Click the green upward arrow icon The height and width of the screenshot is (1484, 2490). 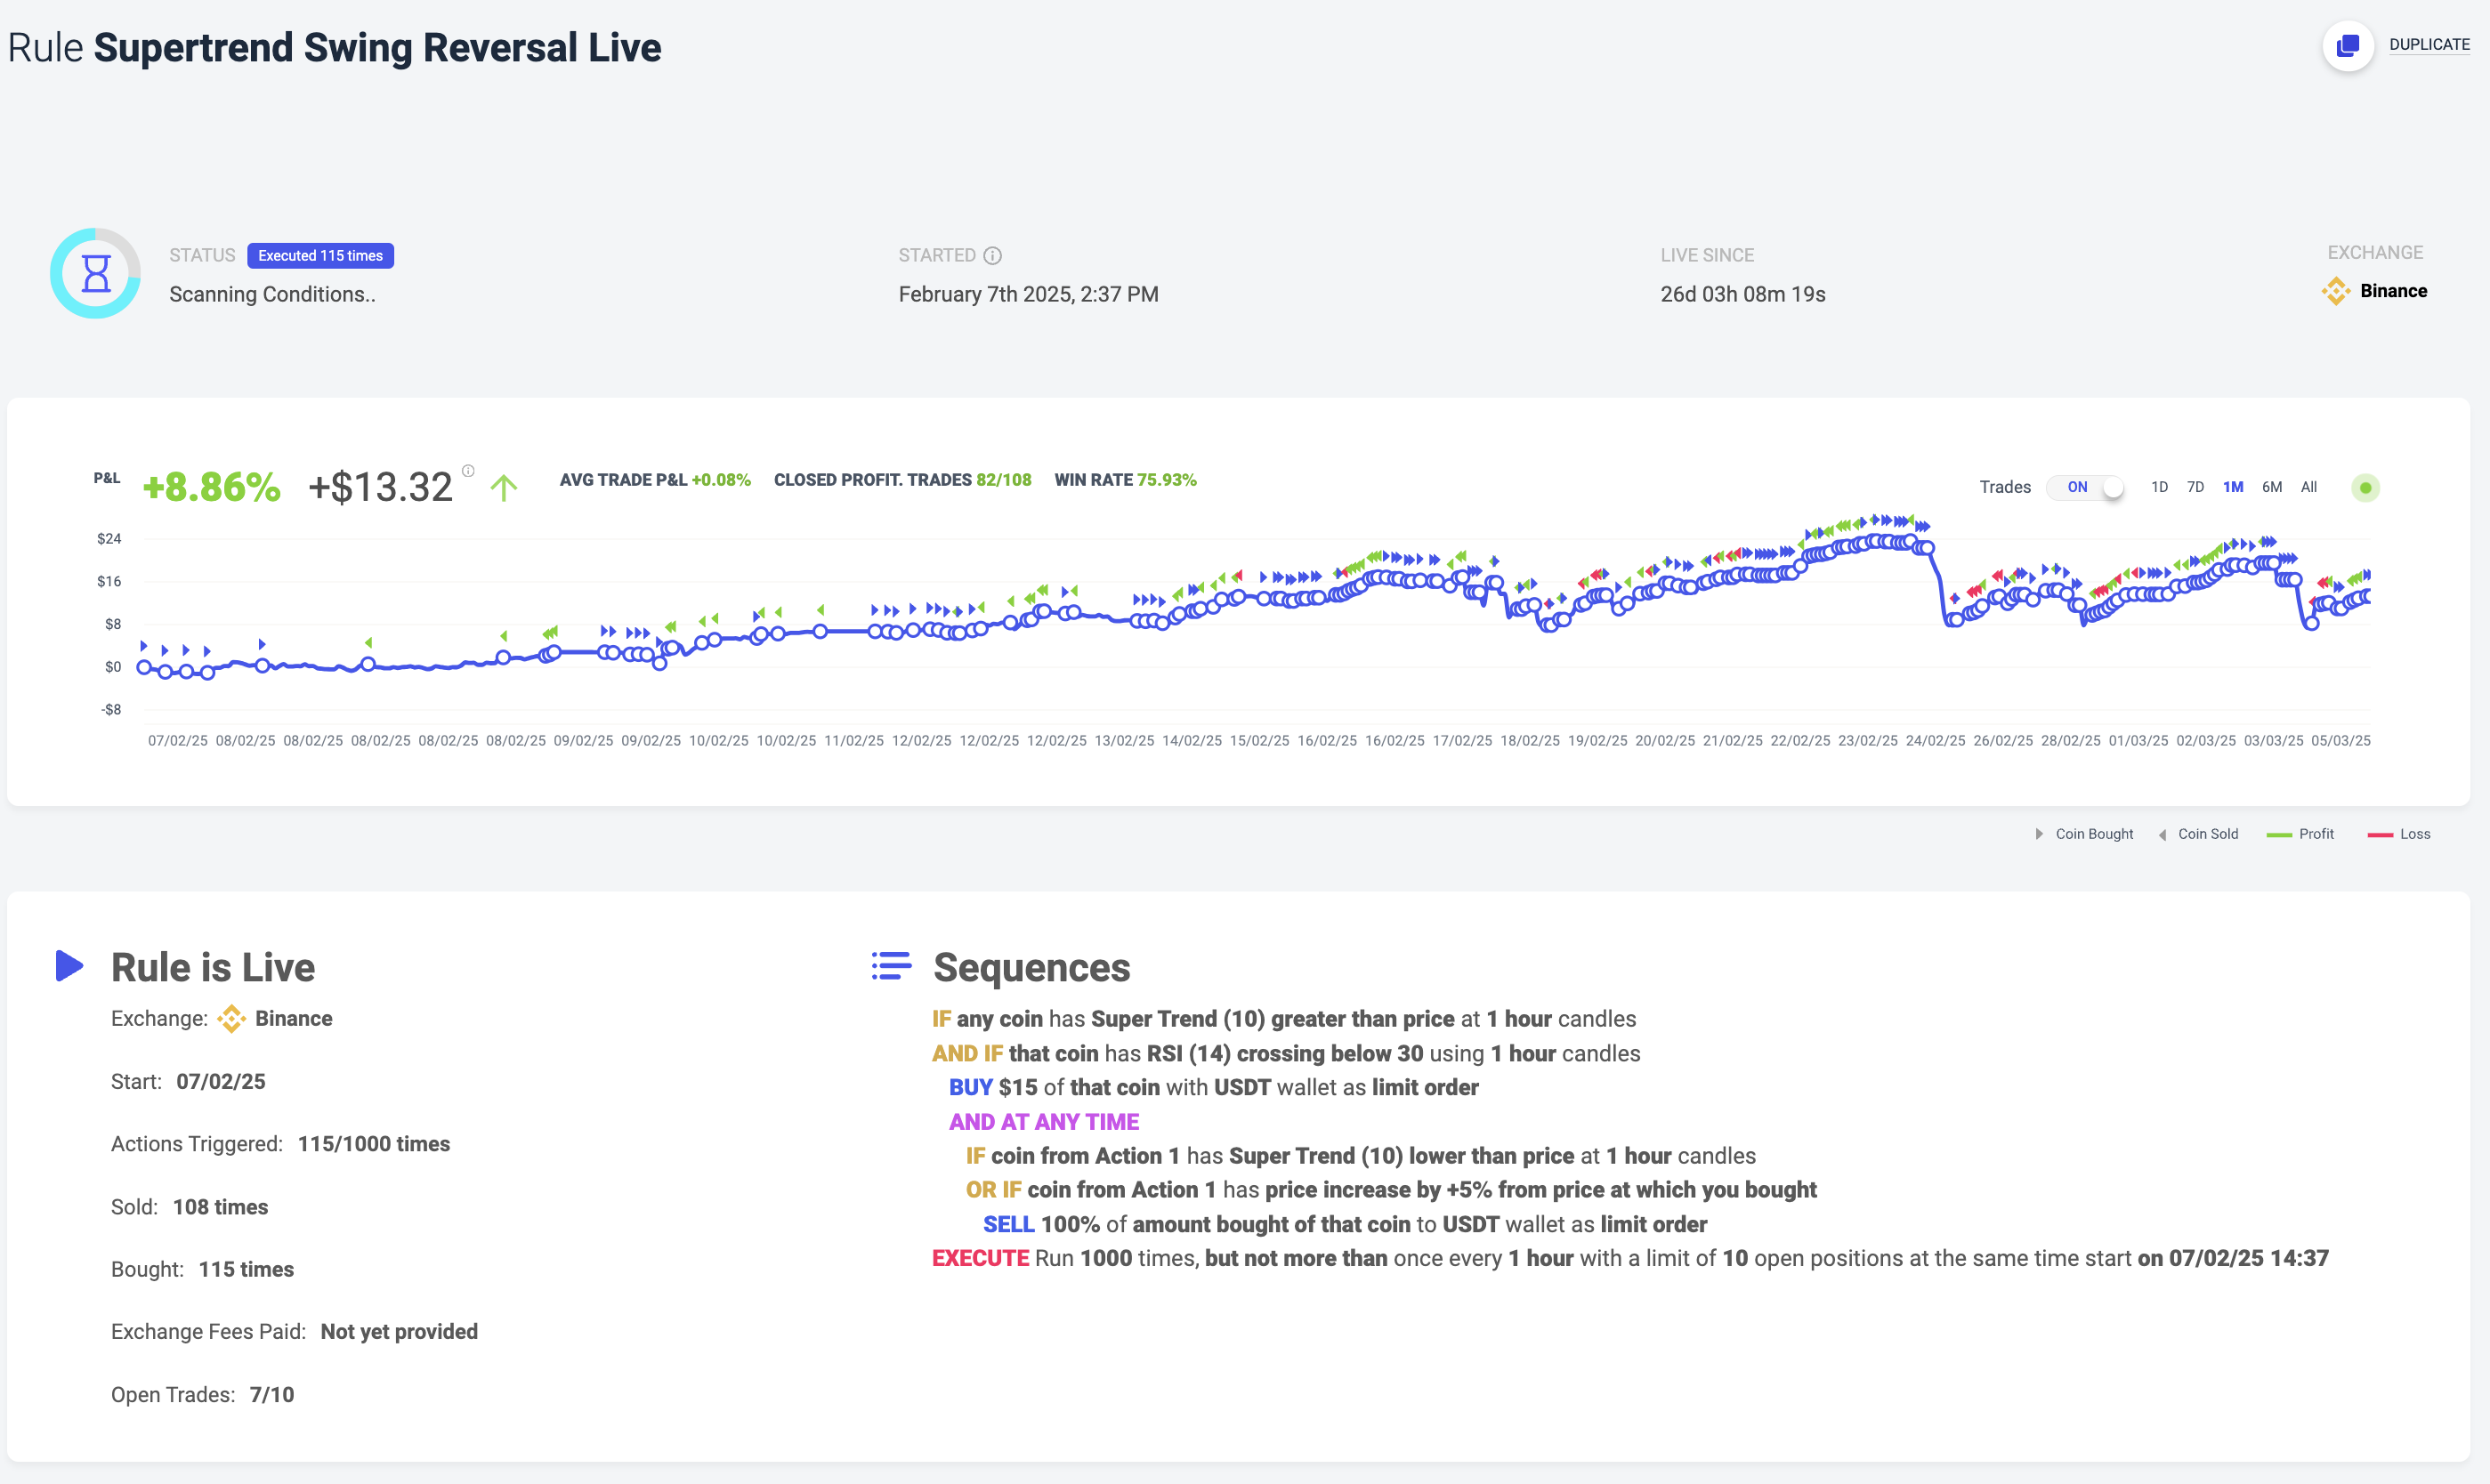[x=503, y=488]
